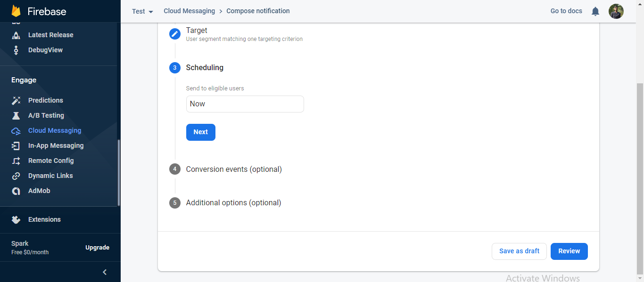Open the Dynamic Links section

(x=17, y=176)
